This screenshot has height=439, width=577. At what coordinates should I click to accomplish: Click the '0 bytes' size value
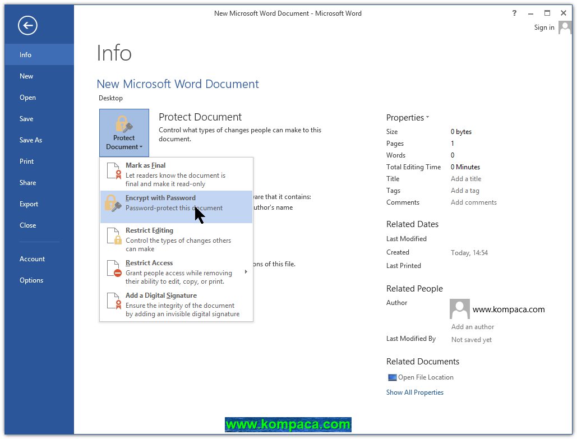click(461, 132)
